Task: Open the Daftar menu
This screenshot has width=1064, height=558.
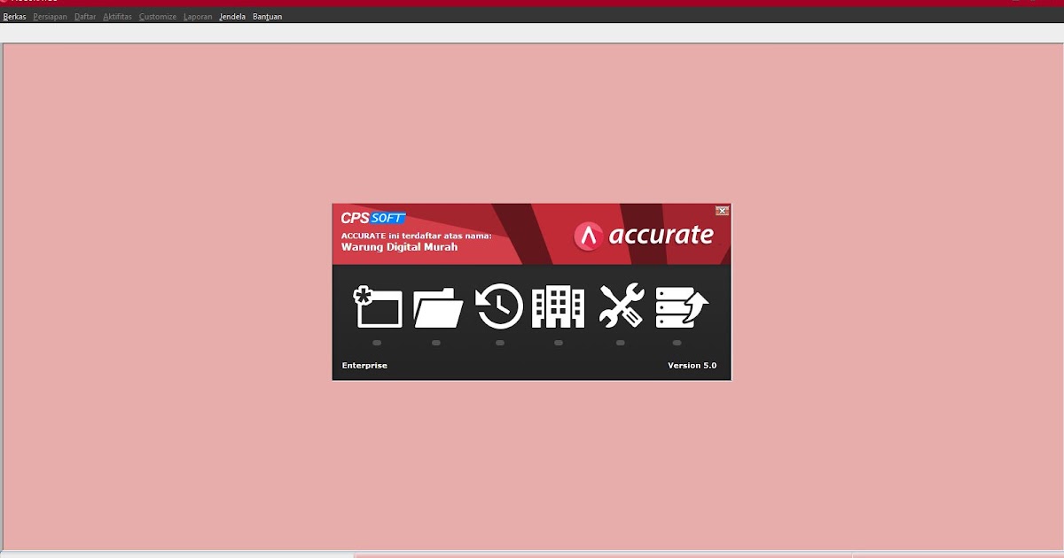Action: coord(85,17)
